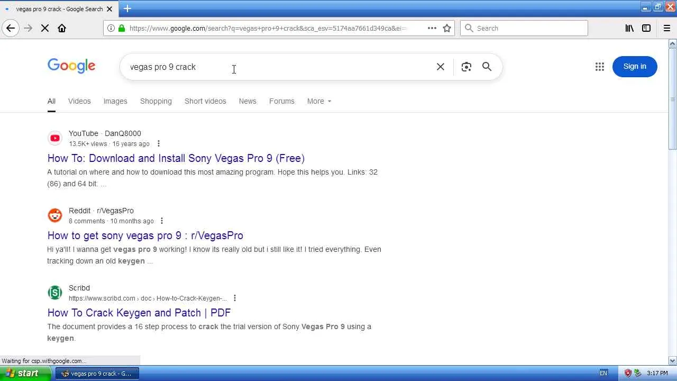Screen dimensions: 677x381
Task: Show site information for google.com
Action: pyautogui.click(x=111, y=28)
